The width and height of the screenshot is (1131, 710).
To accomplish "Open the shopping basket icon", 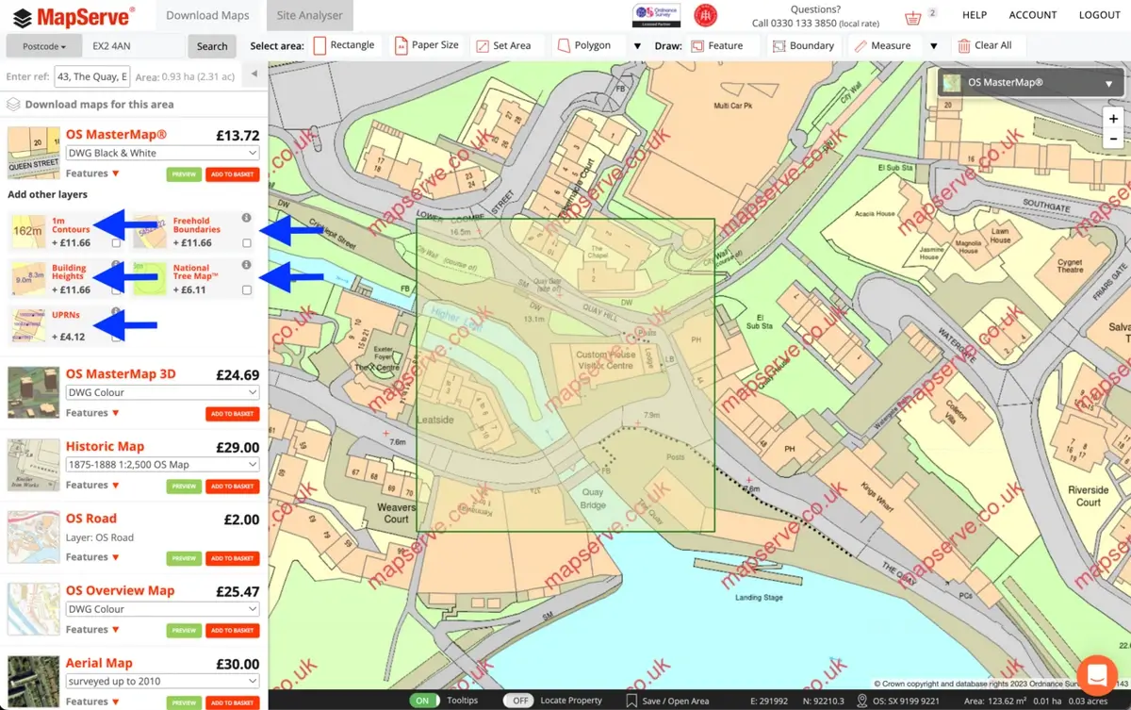I will coord(912,18).
